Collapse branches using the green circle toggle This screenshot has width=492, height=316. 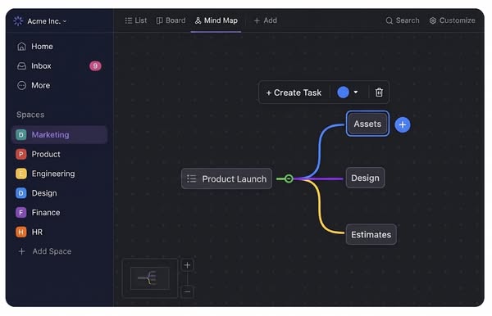click(x=289, y=178)
